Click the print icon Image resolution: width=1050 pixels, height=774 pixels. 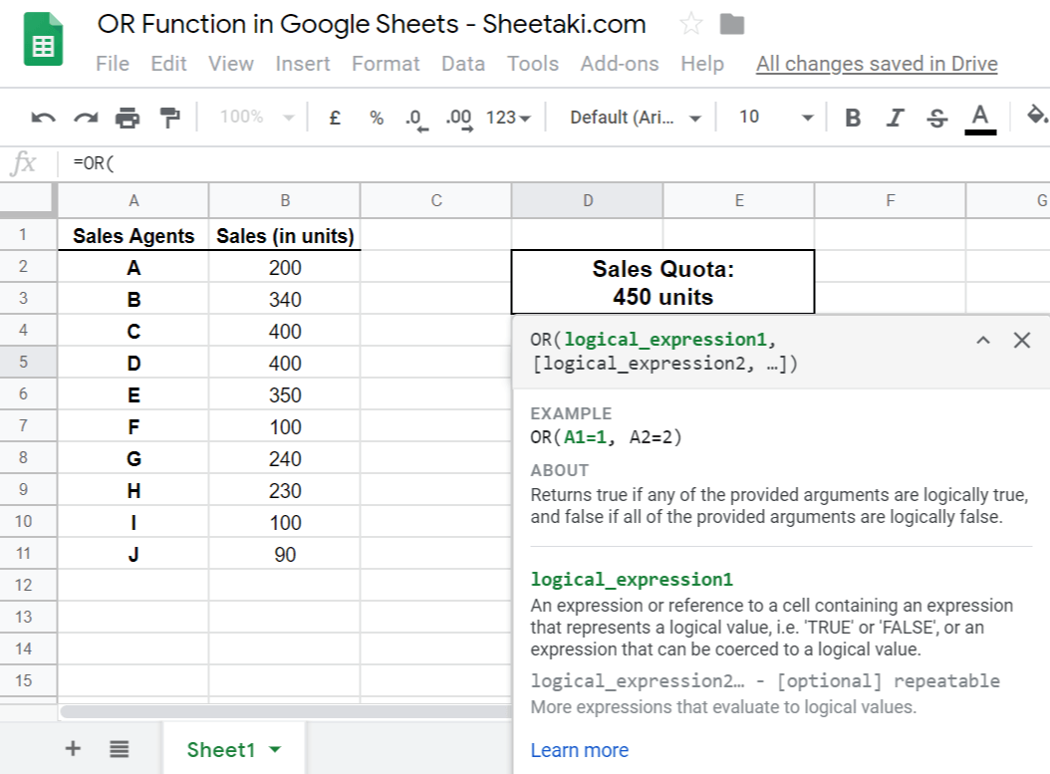pyautogui.click(x=128, y=118)
